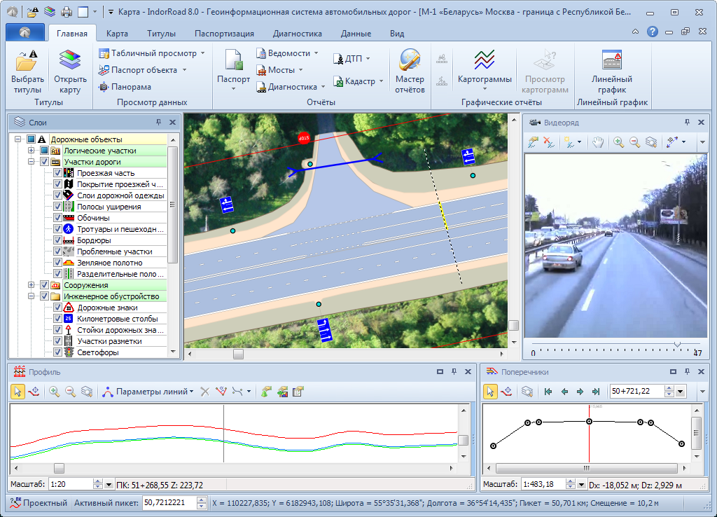Viewport: 717px width, 517px height.
Task: Open the Профиль Масштаб 1:20 dropdown arrow
Action: [109, 485]
